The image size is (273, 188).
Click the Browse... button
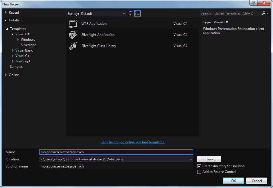(209, 159)
